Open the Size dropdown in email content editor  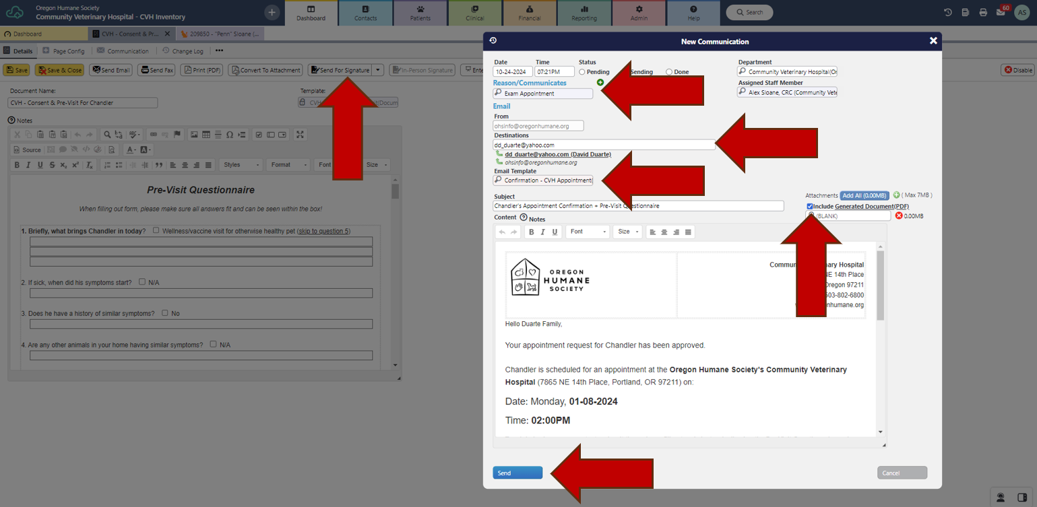click(627, 232)
